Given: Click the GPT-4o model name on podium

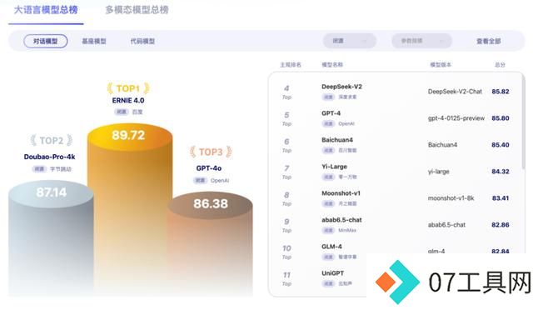Looking at the screenshot, I should click(209, 168).
